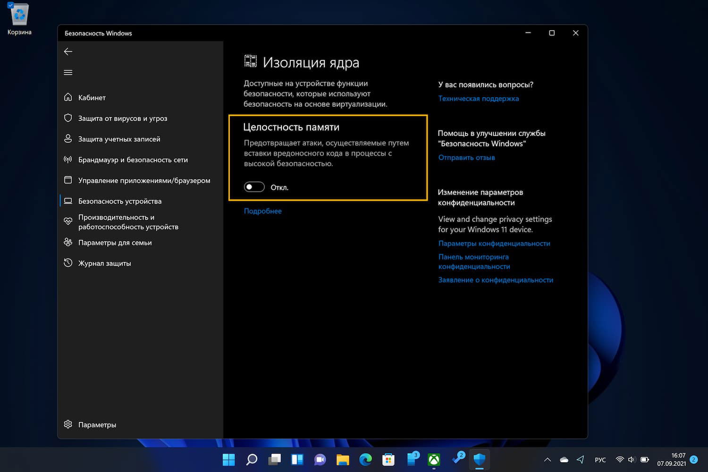Open taskbar Search magnifier
This screenshot has width=708, height=472.
(x=252, y=459)
